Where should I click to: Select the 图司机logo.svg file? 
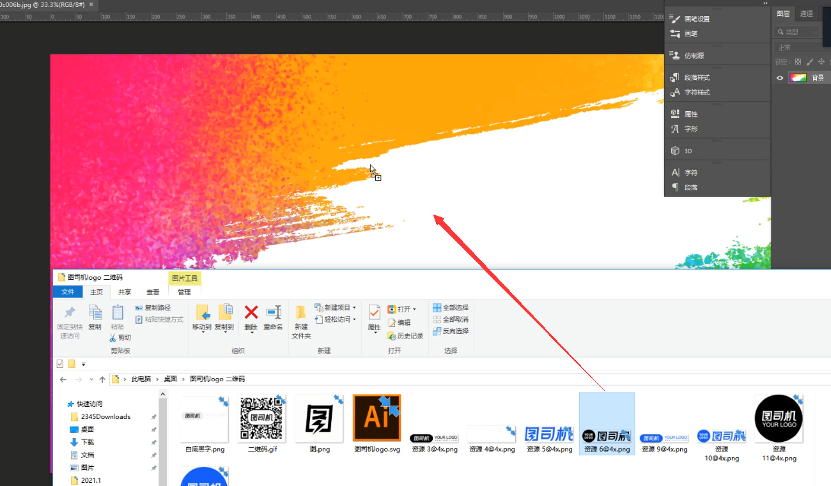(377, 424)
